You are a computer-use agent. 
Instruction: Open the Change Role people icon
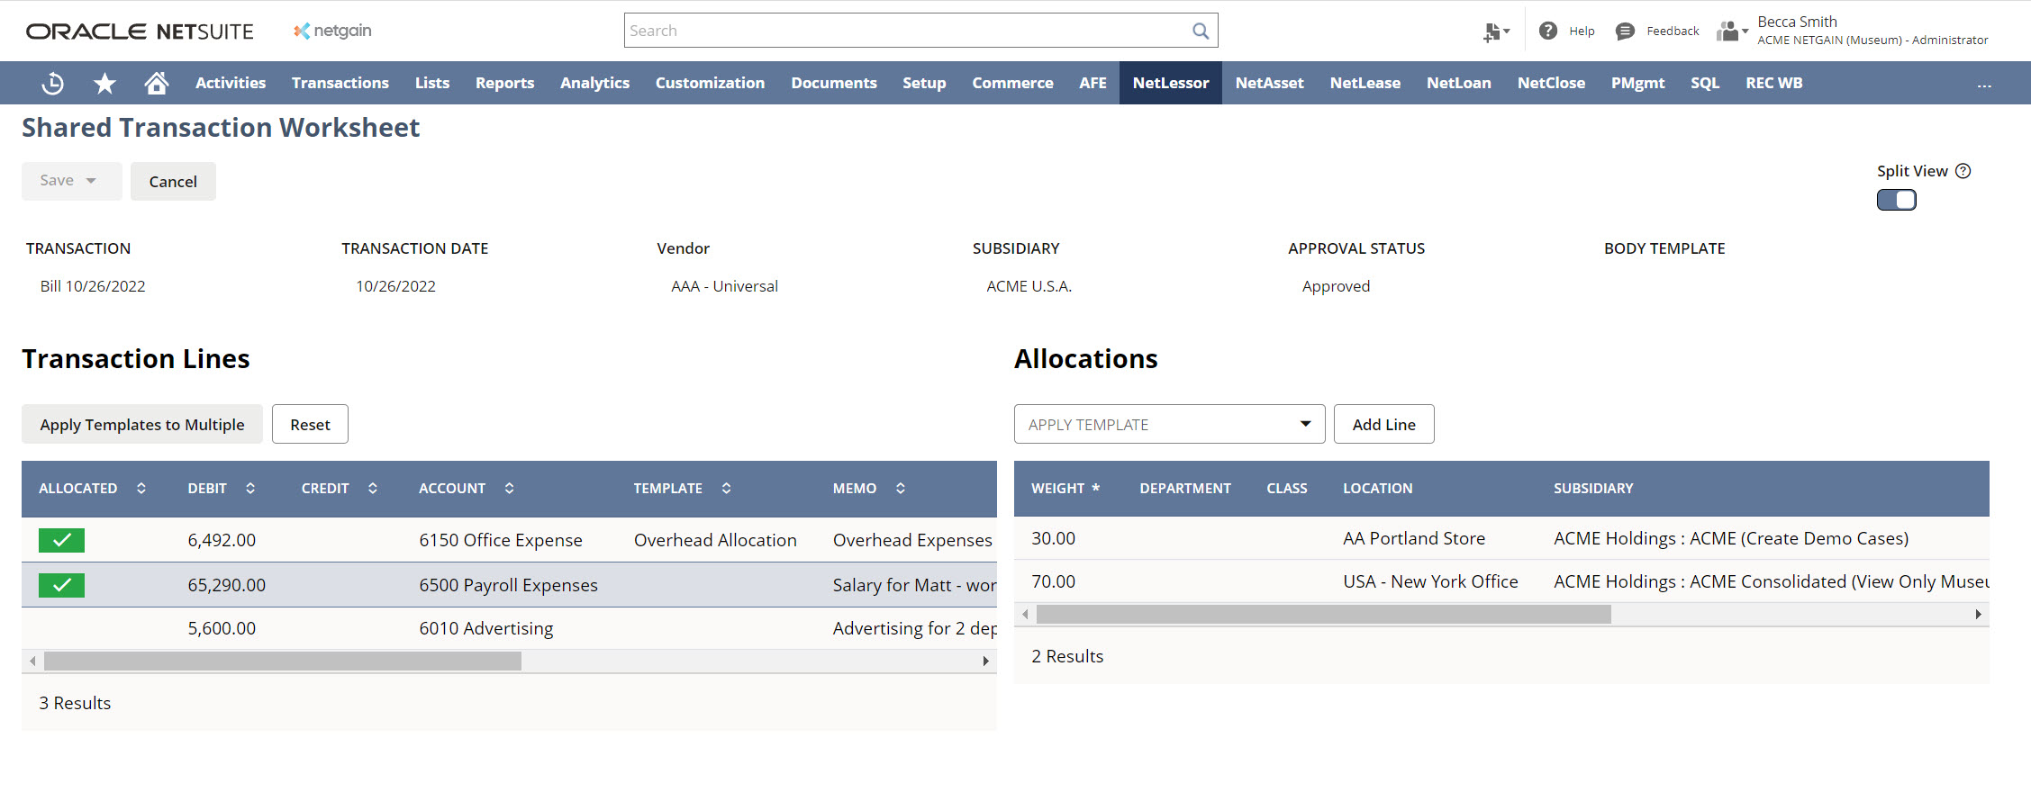[x=1732, y=31]
